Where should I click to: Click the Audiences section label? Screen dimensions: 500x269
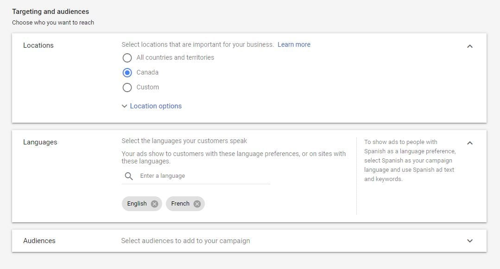pos(39,241)
